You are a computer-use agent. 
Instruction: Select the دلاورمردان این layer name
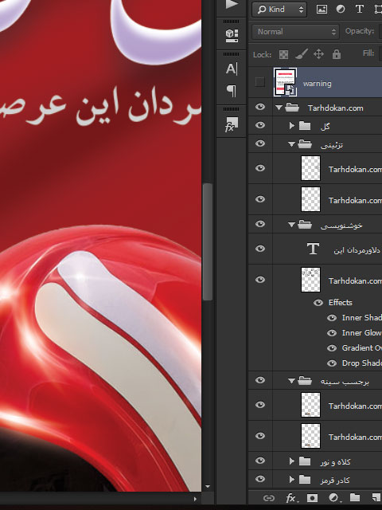(x=357, y=250)
